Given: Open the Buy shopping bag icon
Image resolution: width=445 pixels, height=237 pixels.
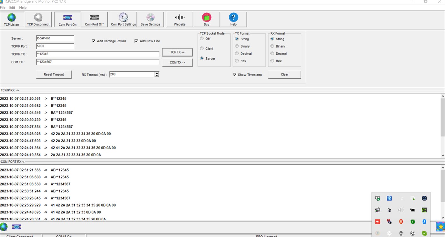Looking at the screenshot, I should [x=206, y=18].
